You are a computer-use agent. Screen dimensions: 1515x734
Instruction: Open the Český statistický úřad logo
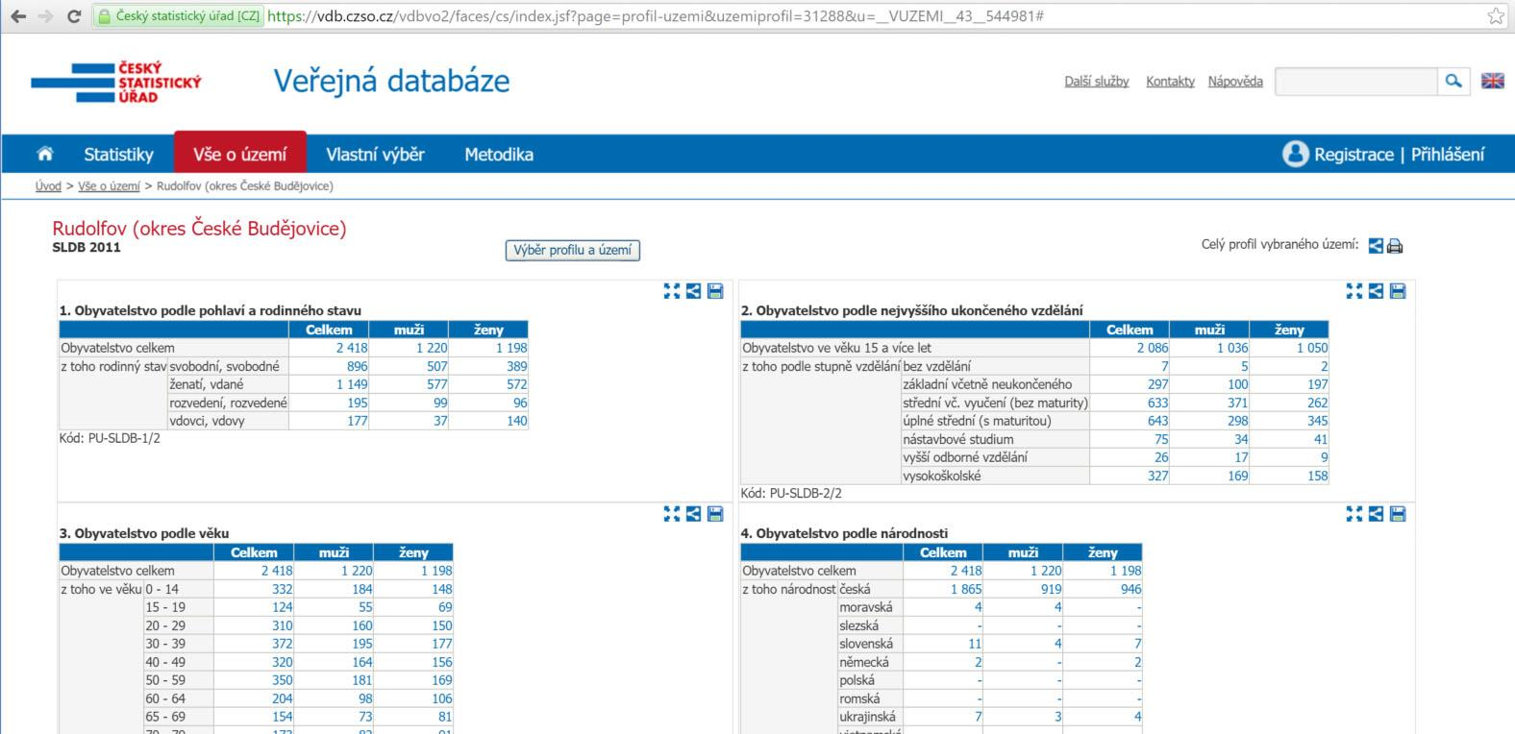click(116, 83)
